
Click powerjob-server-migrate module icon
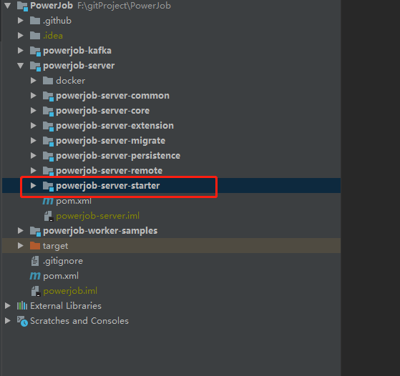[48, 141]
